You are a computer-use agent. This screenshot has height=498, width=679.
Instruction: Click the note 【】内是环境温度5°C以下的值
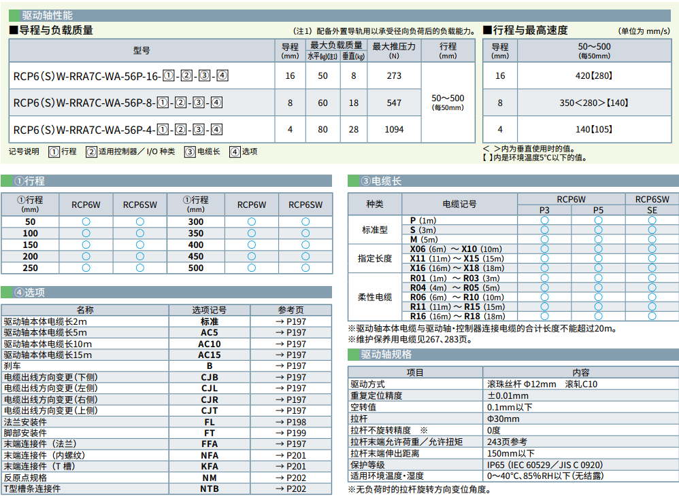pos(535,158)
